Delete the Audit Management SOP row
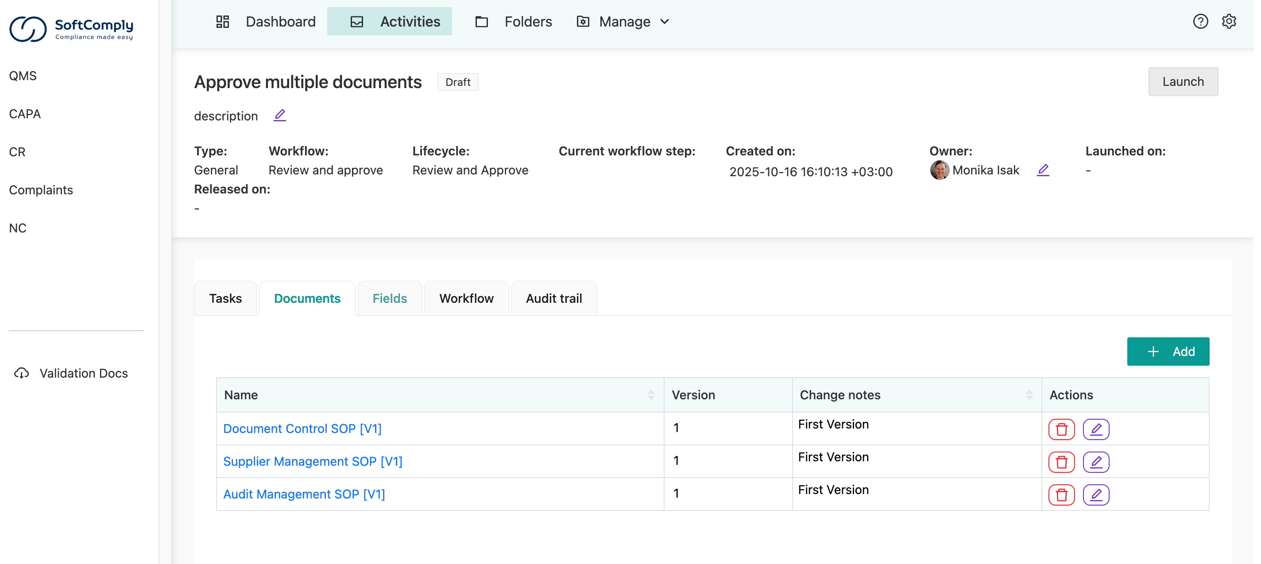This screenshot has width=1261, height=564. coord(1061,494)
